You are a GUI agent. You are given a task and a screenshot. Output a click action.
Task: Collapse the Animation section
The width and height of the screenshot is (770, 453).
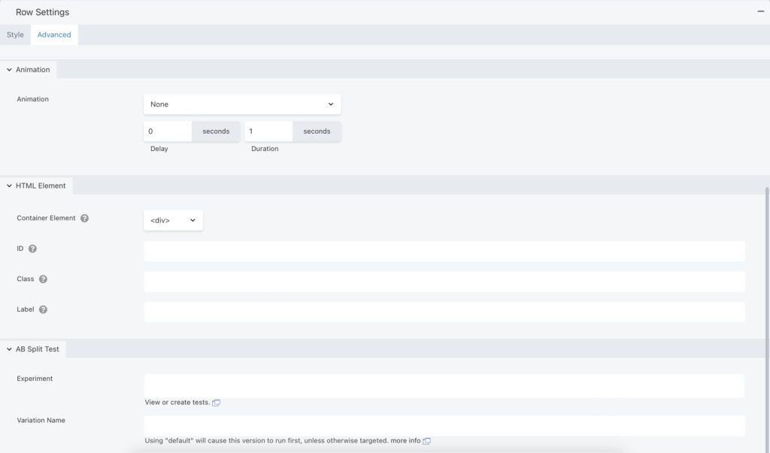pyautogui.click(x=8, y=69)
